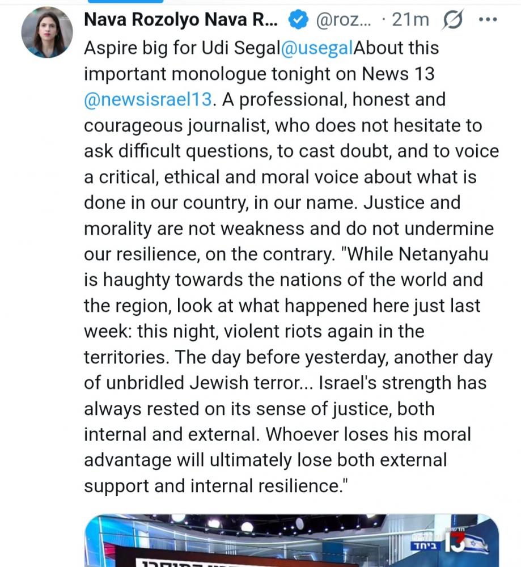
Task: Select the blue tab indicator at top
Action: point(124,2)
